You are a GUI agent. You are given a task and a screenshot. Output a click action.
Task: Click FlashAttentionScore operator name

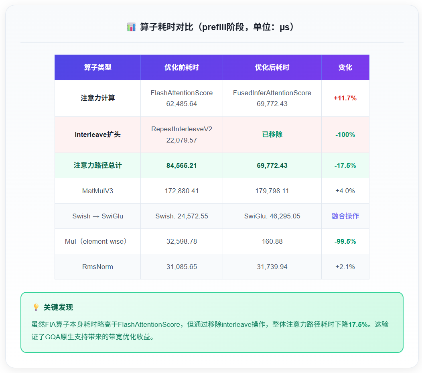[182, 93]
